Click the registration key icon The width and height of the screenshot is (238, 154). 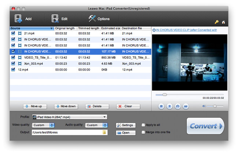coord(217,22)
